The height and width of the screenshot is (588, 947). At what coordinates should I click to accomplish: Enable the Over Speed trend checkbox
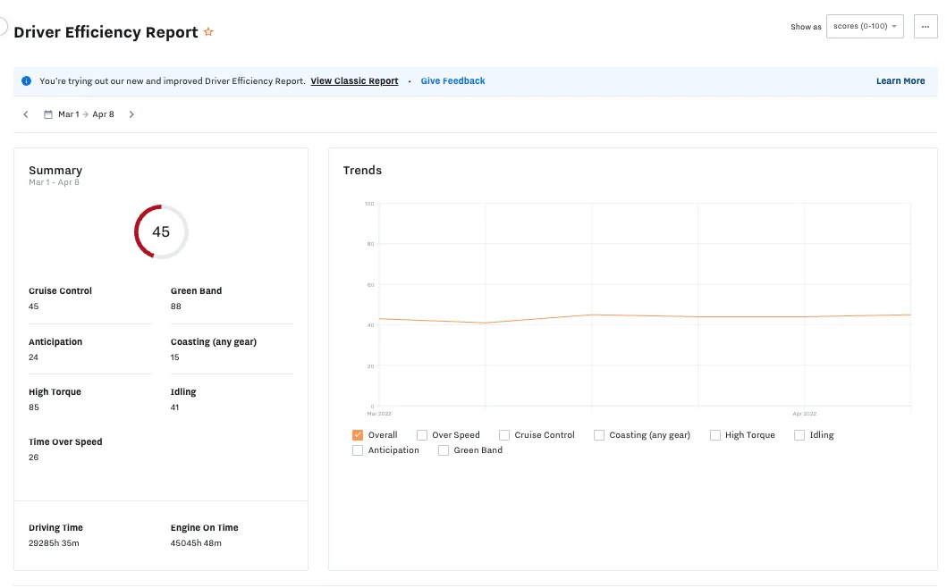(x=422, y=434)
